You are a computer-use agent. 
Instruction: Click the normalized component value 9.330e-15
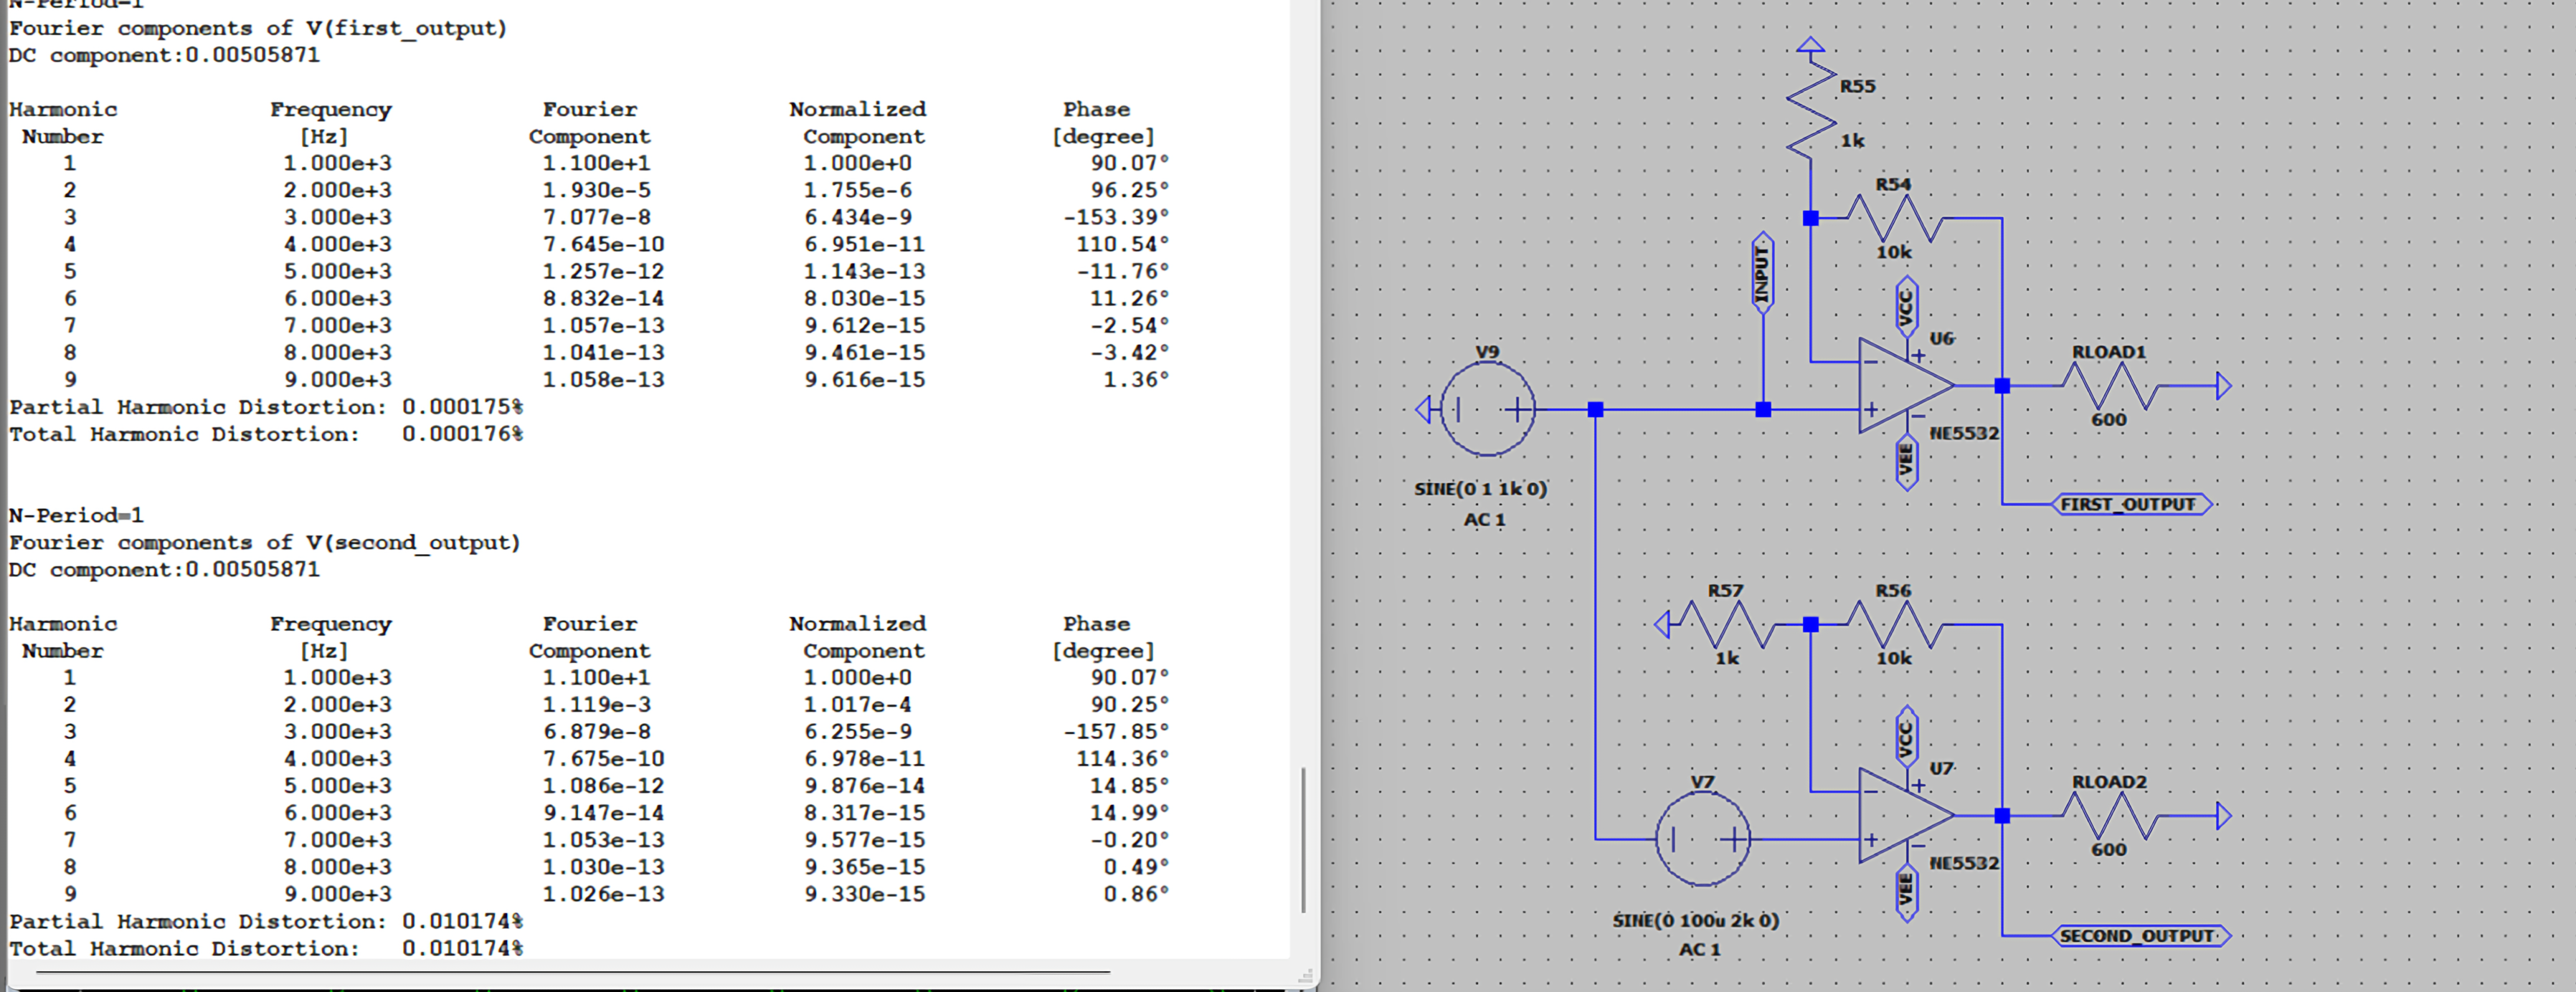click(x=865, y=894)
